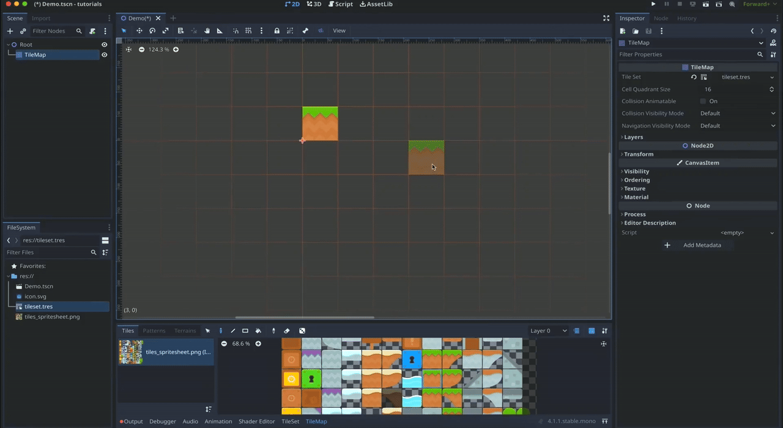Open the Movie Maker mode icon
Image resolution: width=783 pixels, height=428 pixels.
(732, 4)
